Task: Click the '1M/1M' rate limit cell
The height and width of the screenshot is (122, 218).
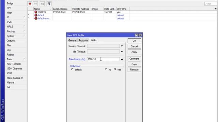Action: 108,12
